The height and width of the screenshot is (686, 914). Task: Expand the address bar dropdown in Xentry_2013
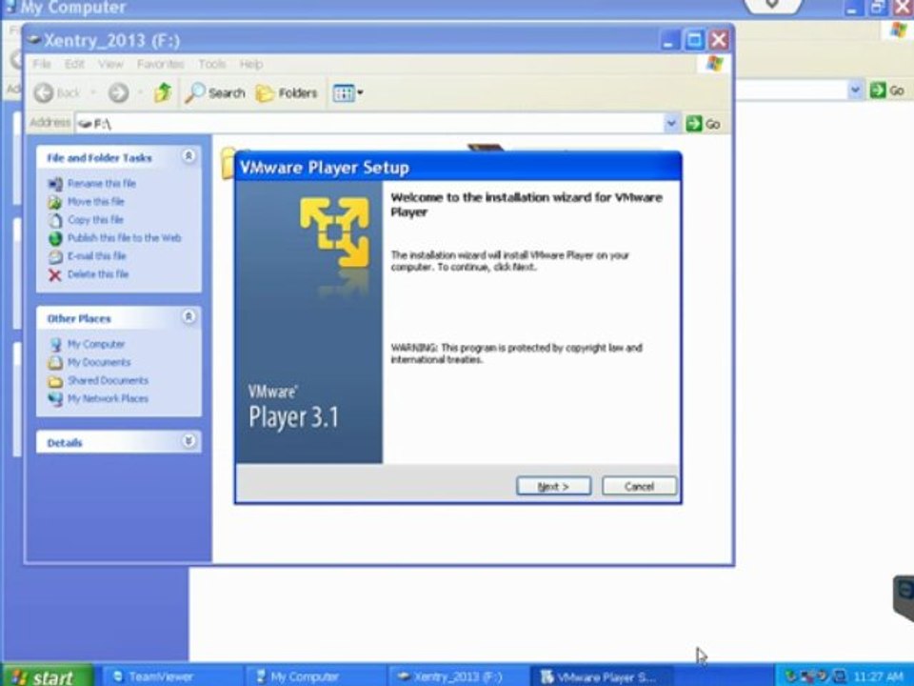671,124
